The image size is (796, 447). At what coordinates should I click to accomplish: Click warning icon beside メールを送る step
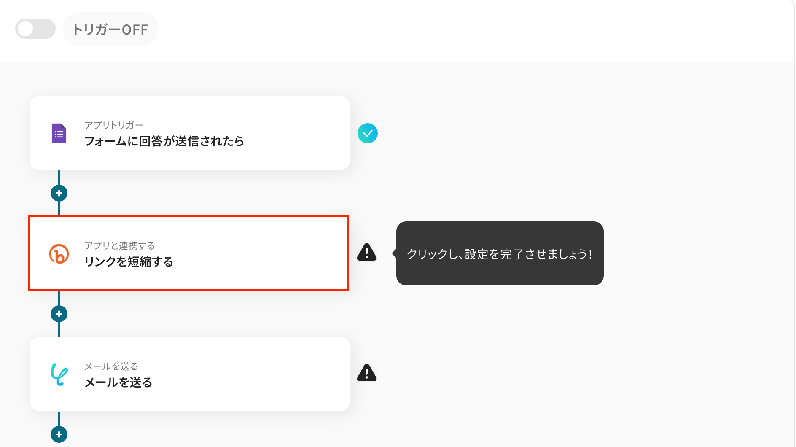pyautogui.click(x=367, y=373)
